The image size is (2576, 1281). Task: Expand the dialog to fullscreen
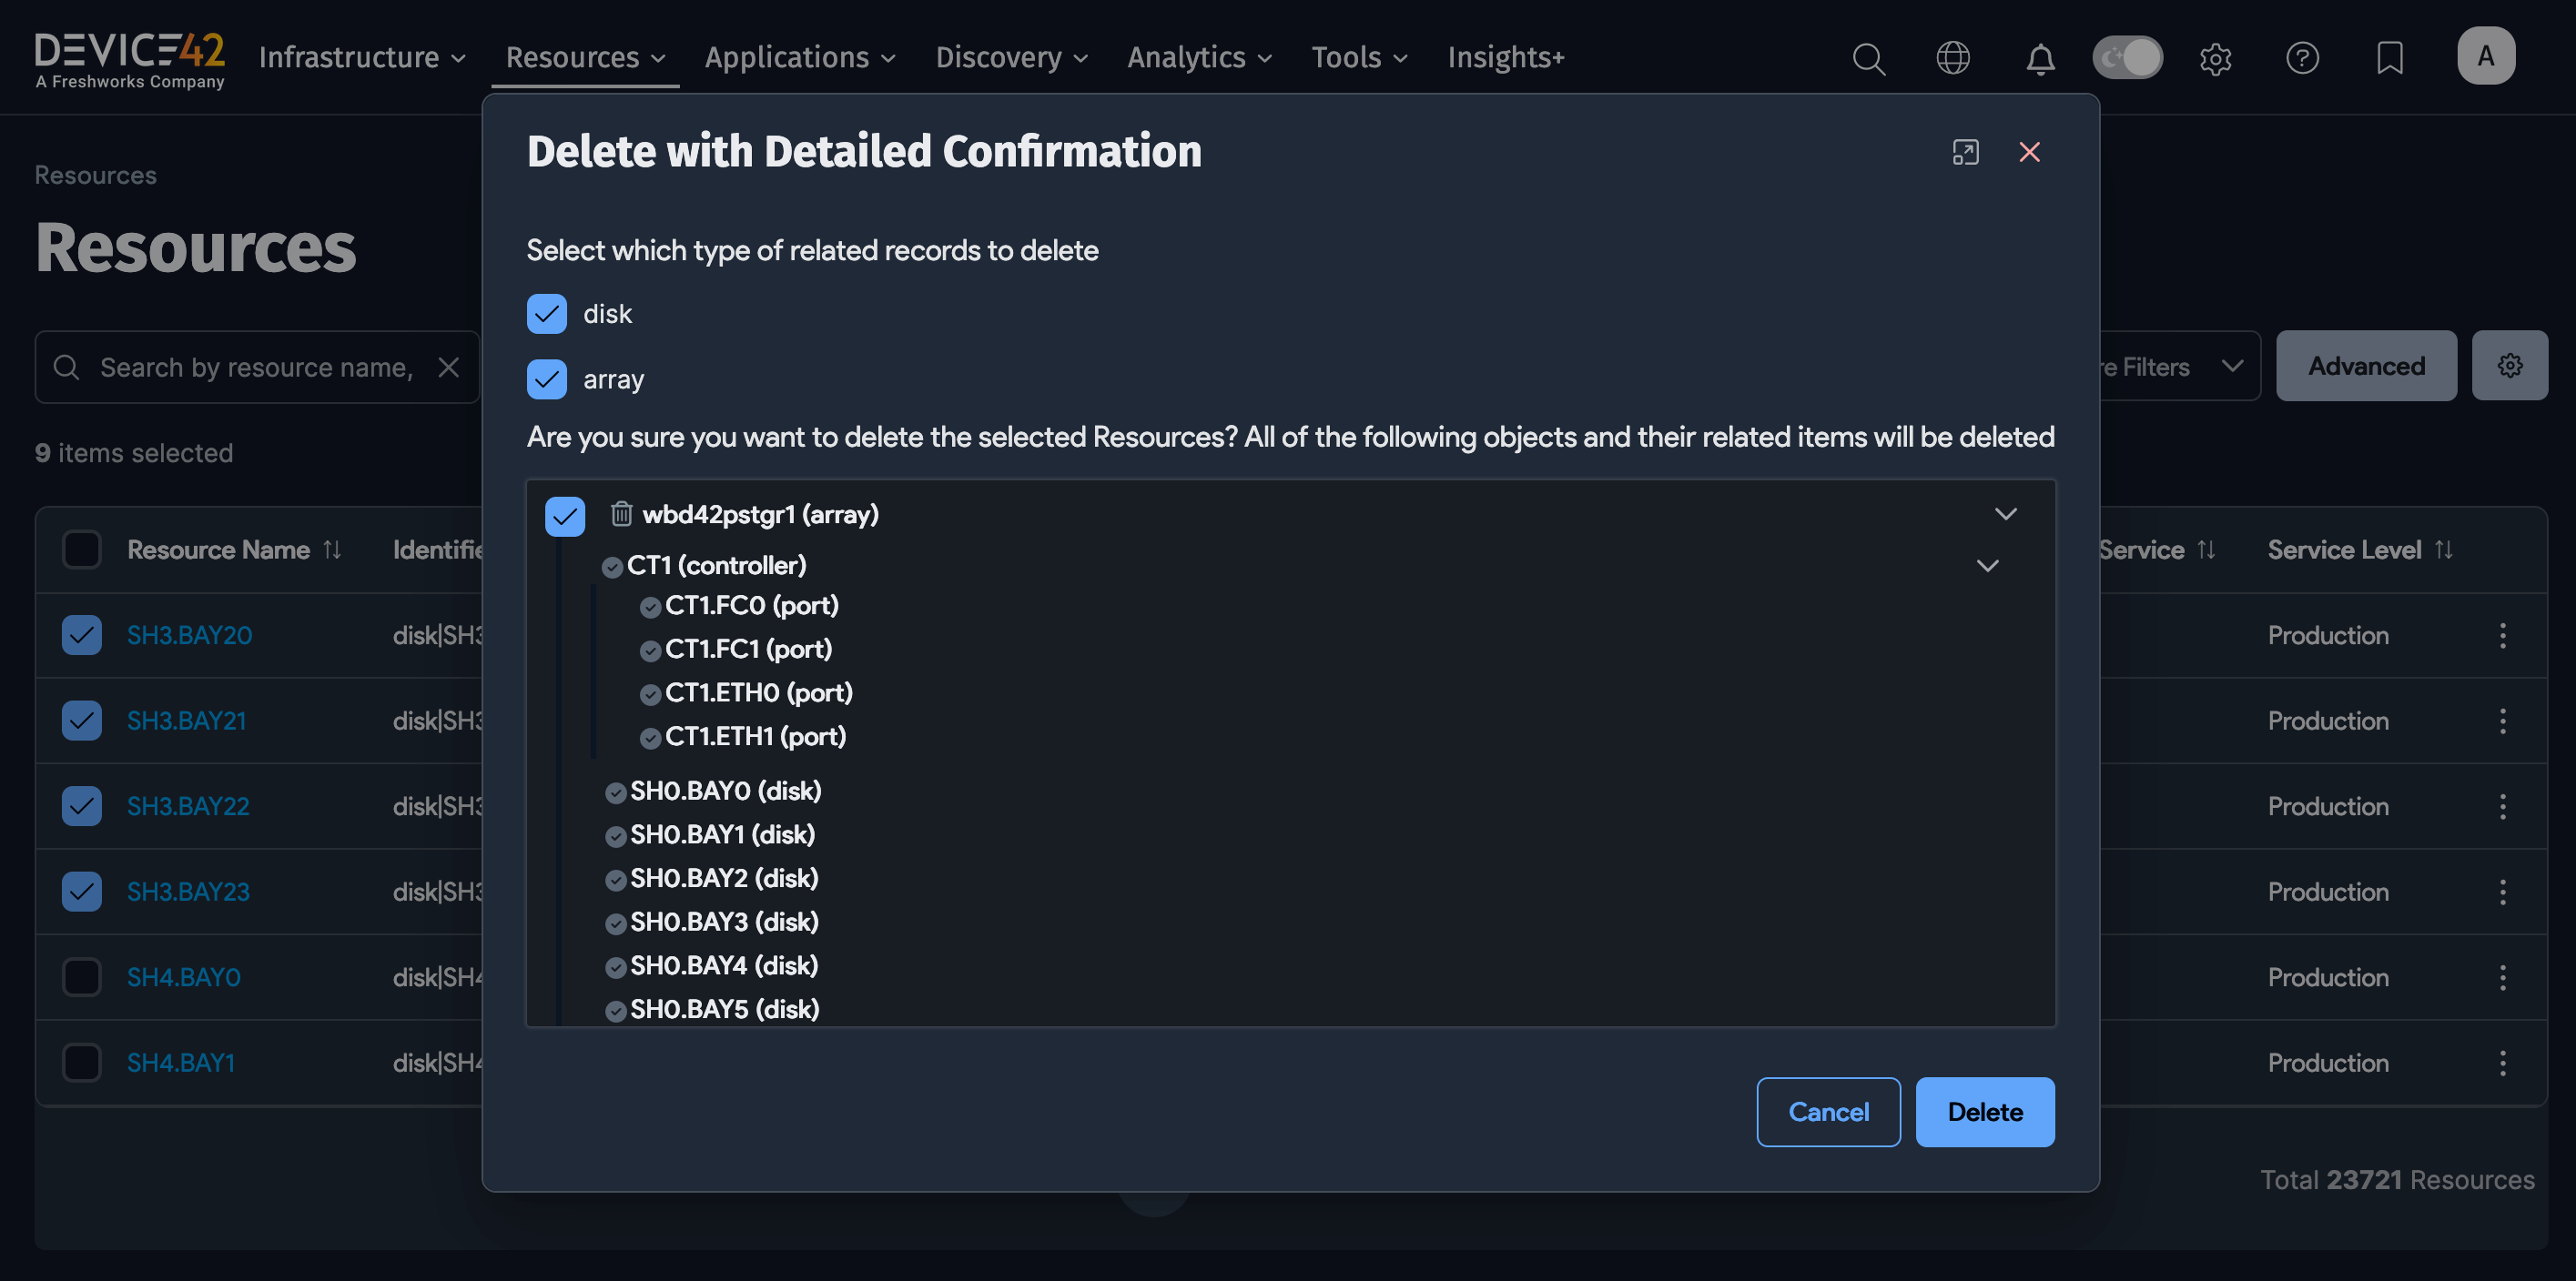click(1964, 152)
